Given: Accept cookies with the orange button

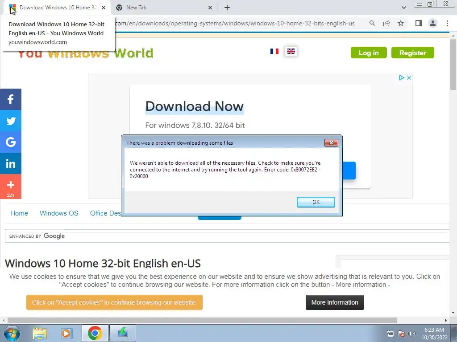Looking at the screenshot, I should [114, 302].
